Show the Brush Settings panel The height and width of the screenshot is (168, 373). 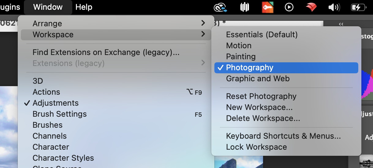click(59, 114)
